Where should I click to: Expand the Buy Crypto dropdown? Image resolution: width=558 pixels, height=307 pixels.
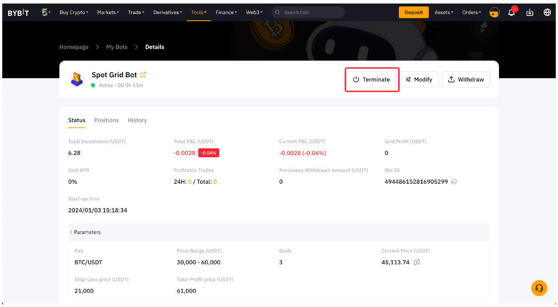click(74, 12)
